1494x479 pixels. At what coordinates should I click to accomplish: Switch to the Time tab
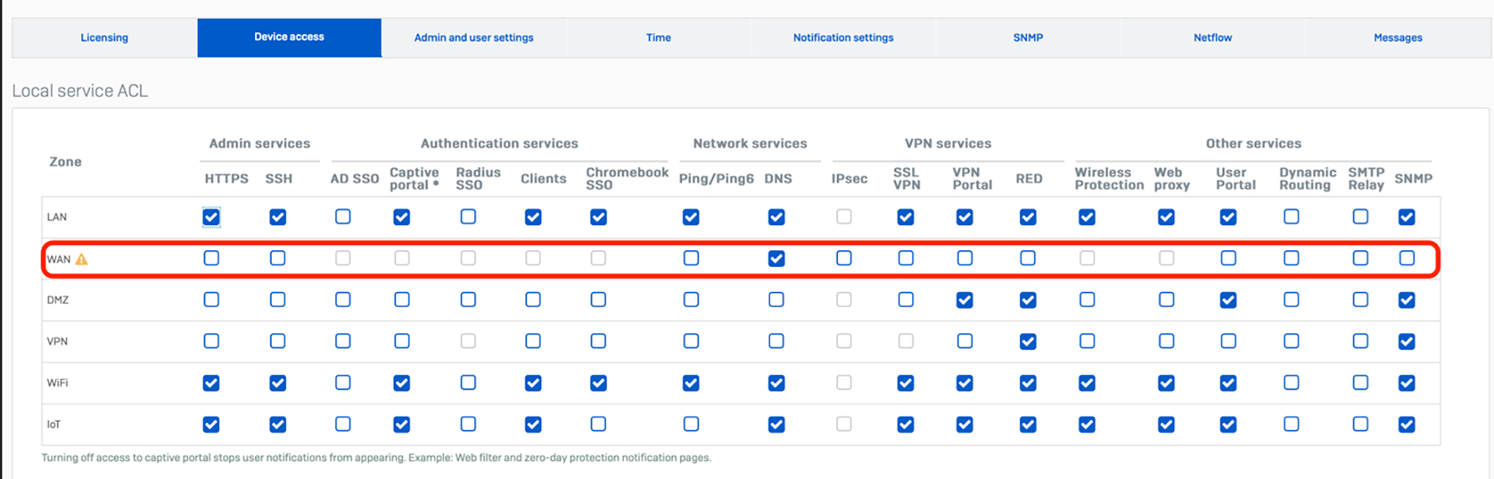[x=658, y=38]
